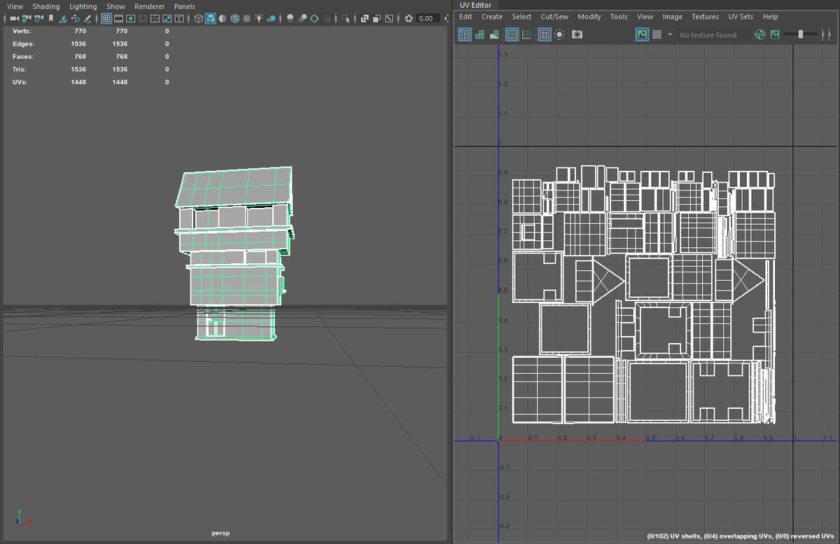
Task: Adjust the dim image slider
Action: click(801, 34)
